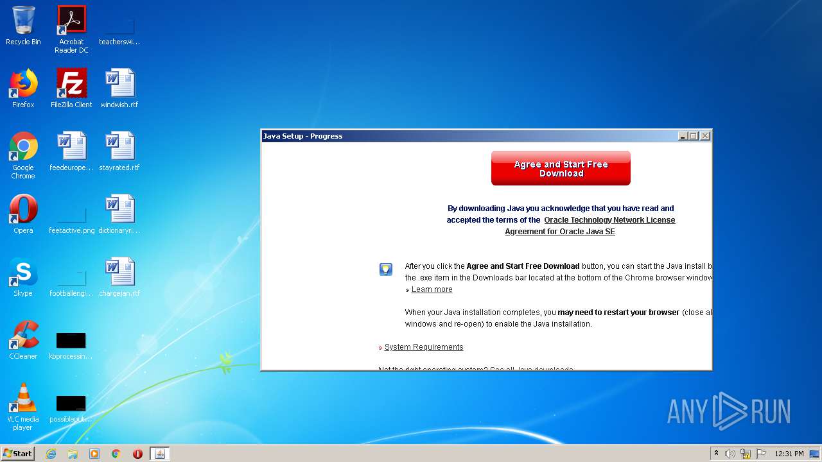
Task: Select stayrated.rtf document icon
Action: coord(119,151)
